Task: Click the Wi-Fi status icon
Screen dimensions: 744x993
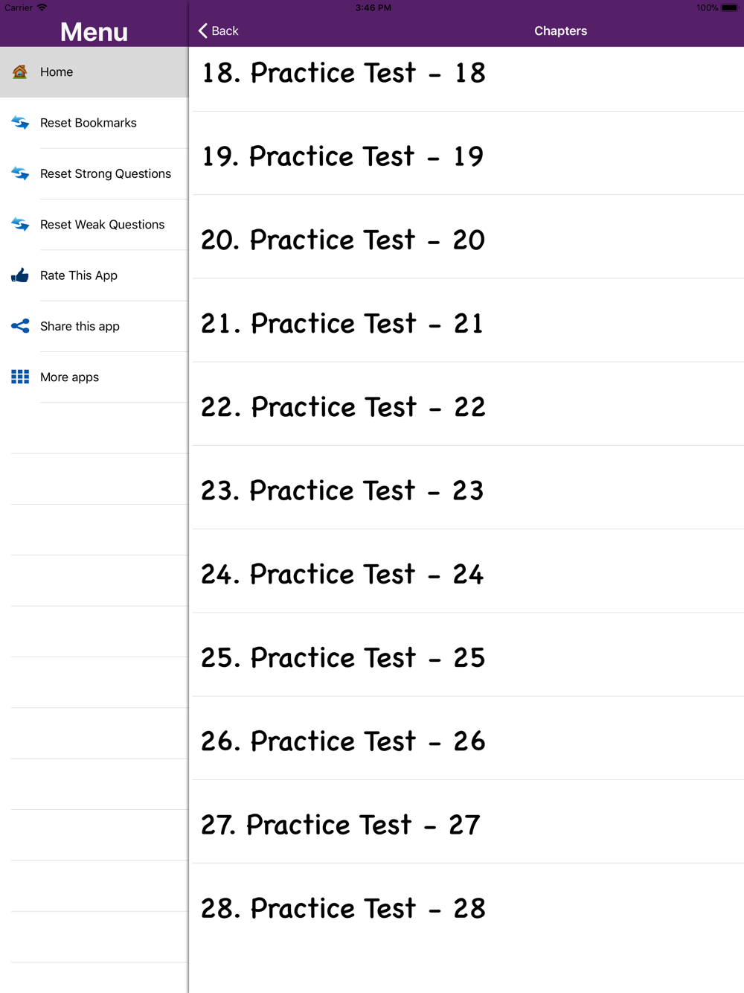Action: pos(42,7)
